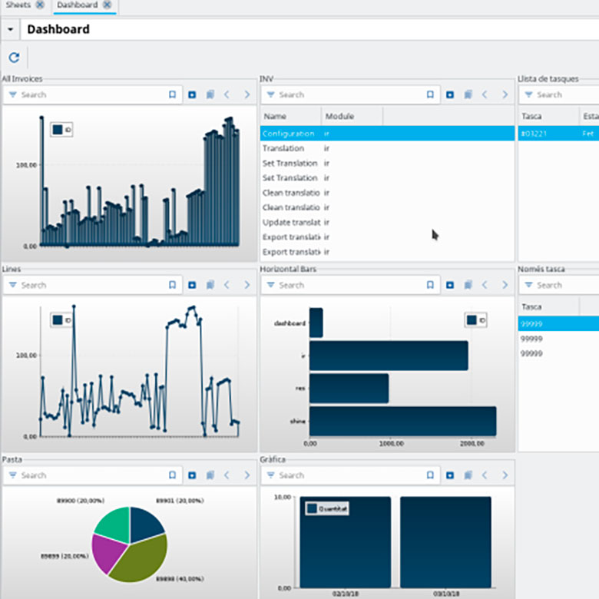Expand the menu arrow beside Dashboard title

coord(10,29)
